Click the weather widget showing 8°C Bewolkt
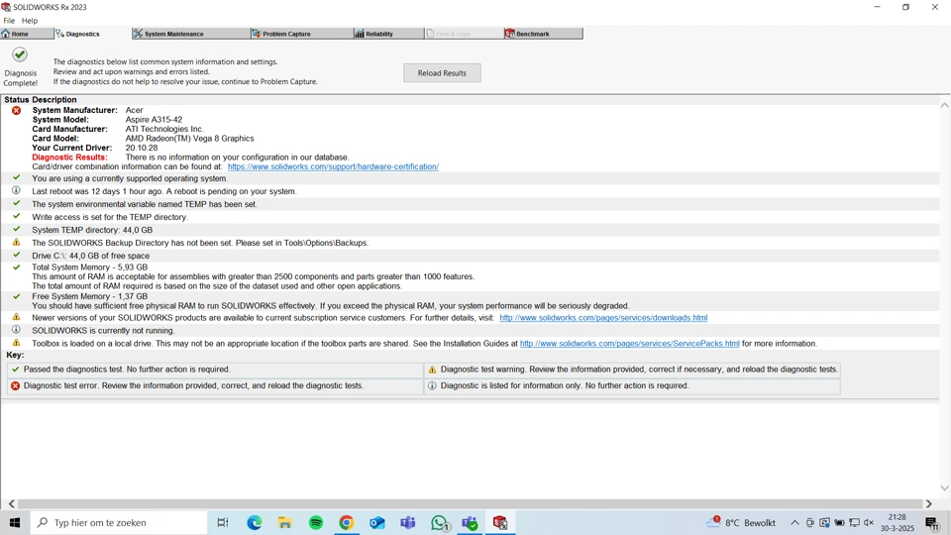 [741, 522]
